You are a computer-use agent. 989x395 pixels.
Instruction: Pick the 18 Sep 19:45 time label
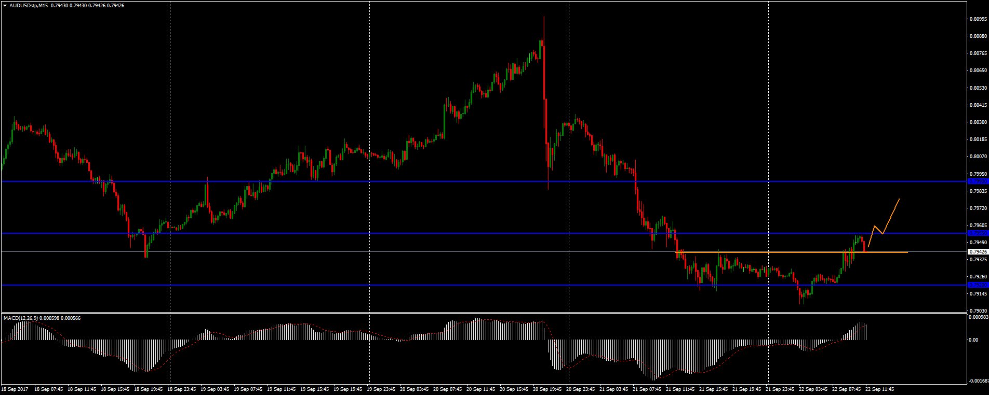point(150,388)
